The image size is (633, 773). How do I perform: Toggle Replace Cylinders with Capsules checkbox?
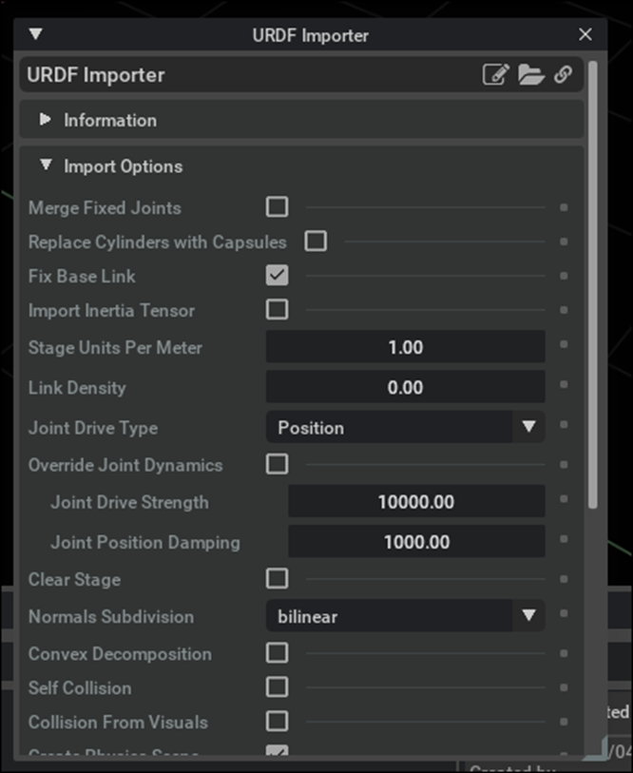point(316,242)
